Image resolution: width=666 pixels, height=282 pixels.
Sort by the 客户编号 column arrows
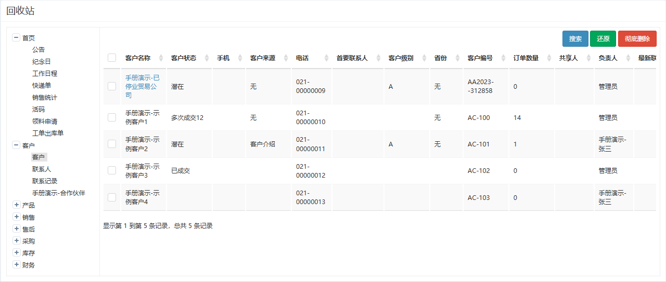[x=503, y=58]
